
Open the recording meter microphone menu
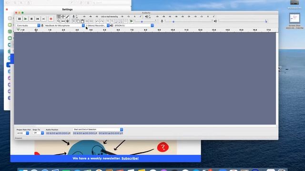pyautogui.click(x=74, y=17)
